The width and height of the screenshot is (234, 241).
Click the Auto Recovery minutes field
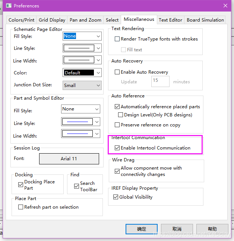click(x=160, y=81)
